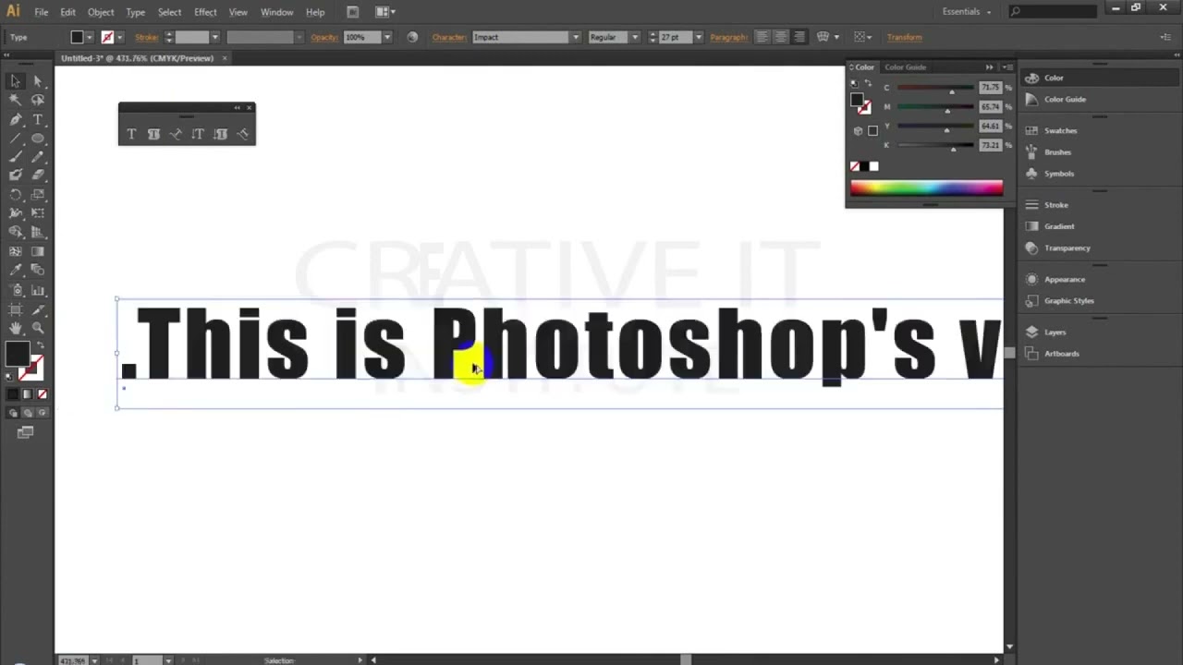Open the Swatches panel
1183x665 pixels.
click(1060, 130)
